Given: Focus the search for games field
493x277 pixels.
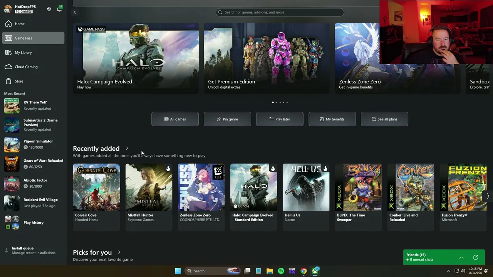Looking at the screenshot, I should click(280, 12).
